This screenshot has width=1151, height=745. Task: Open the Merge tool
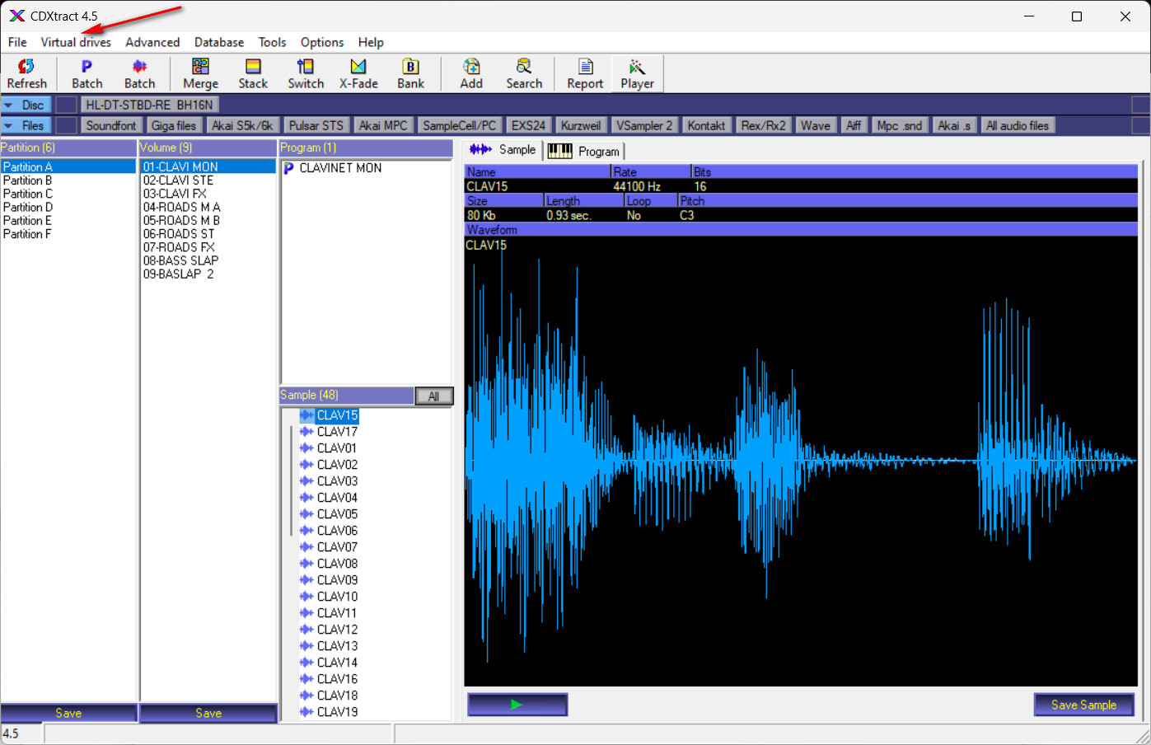coord(200,73)
